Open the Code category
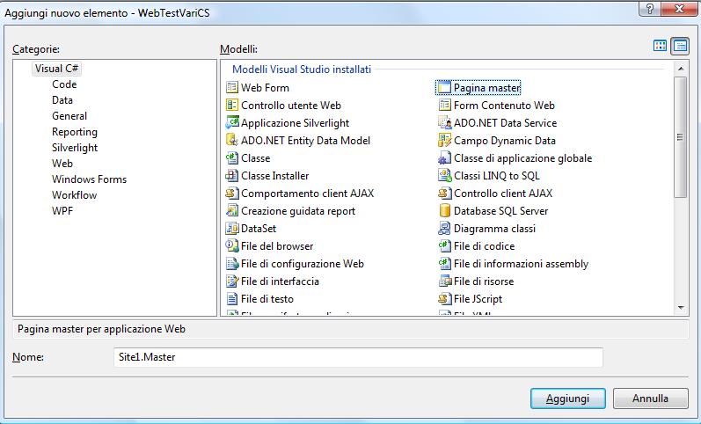701x424 pixels. (64, 84)
